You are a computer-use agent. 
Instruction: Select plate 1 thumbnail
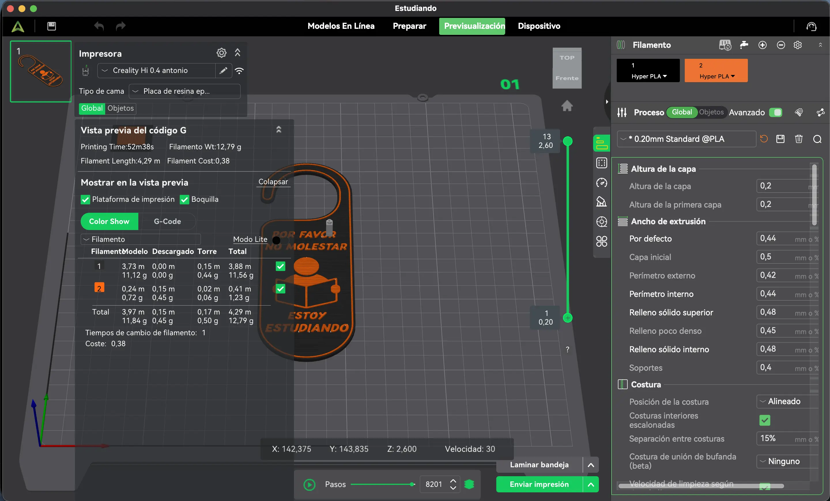coord(41,71)
